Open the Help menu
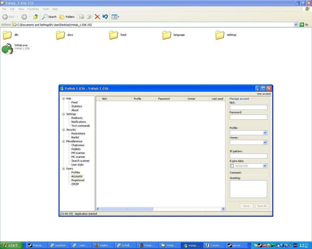This screenshot has height=249, width=312. (x=55, y=9)
